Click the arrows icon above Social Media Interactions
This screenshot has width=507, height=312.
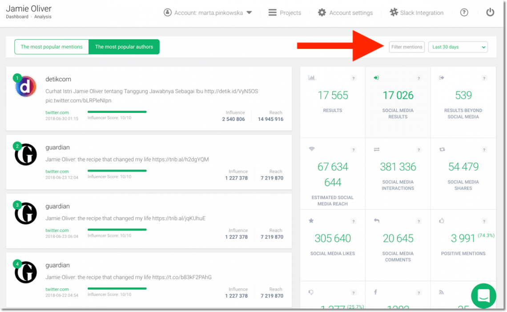point(377,149)
